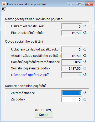Click the CTRL+Enter hint above Konec
This screenshot has width=95, height=122.
44,110
